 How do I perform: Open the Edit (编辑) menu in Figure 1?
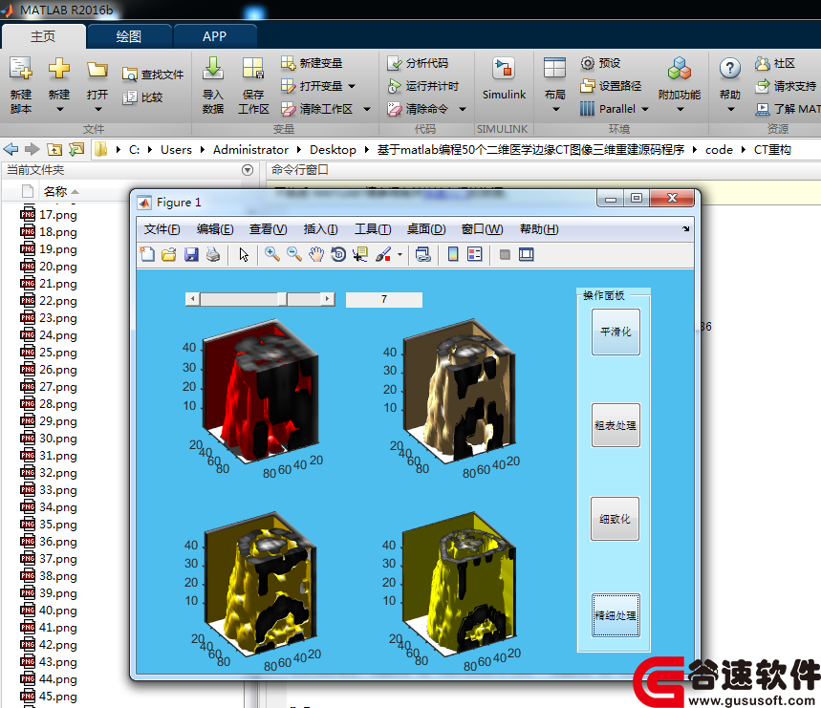[215, 229]
